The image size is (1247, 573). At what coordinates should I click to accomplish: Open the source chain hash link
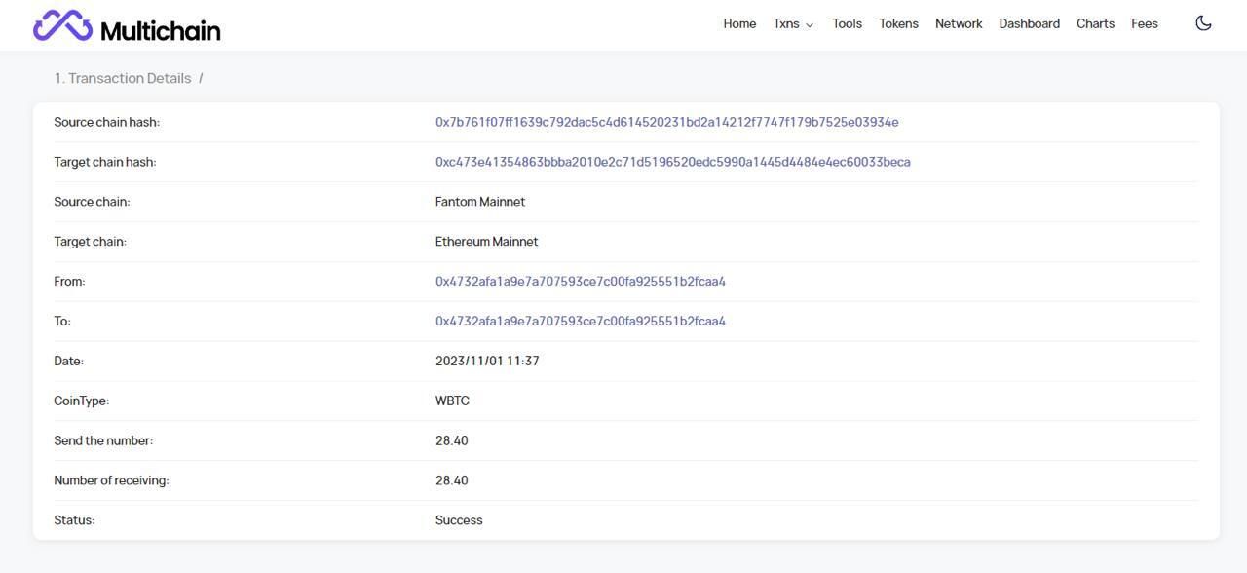666,122
